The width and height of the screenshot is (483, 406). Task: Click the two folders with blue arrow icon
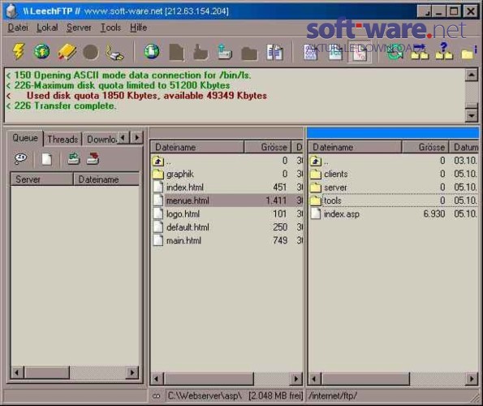click(420, 52)
